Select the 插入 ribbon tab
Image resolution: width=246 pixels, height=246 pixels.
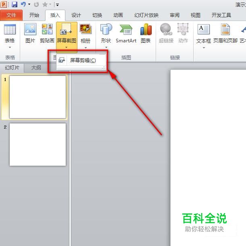[x=55, y=15]
